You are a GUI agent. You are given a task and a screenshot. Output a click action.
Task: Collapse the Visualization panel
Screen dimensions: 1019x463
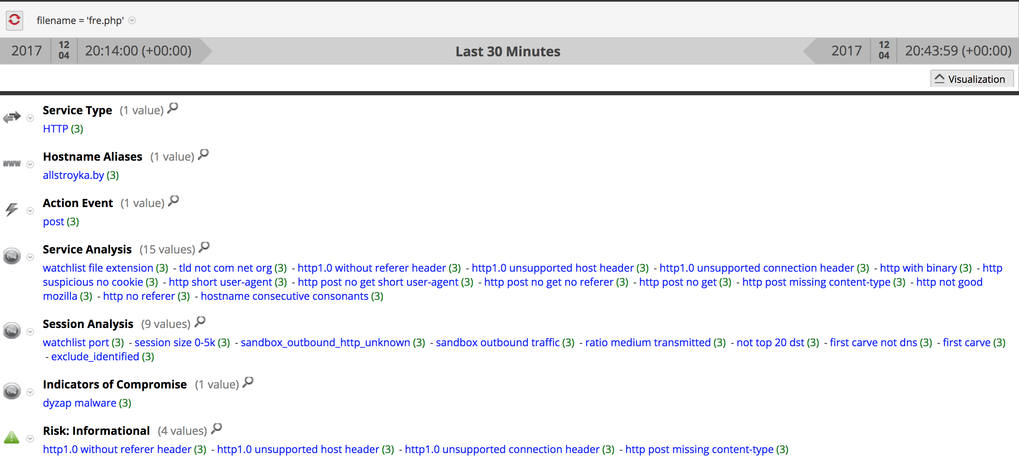point(971,79)
